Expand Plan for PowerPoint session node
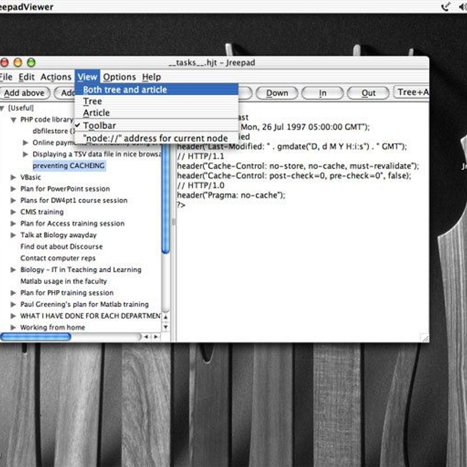Viewport: 467px width, 467px height. (x=13, y=189)
